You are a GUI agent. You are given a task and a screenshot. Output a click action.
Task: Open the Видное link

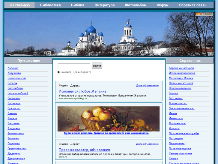[x=12, y=118]
